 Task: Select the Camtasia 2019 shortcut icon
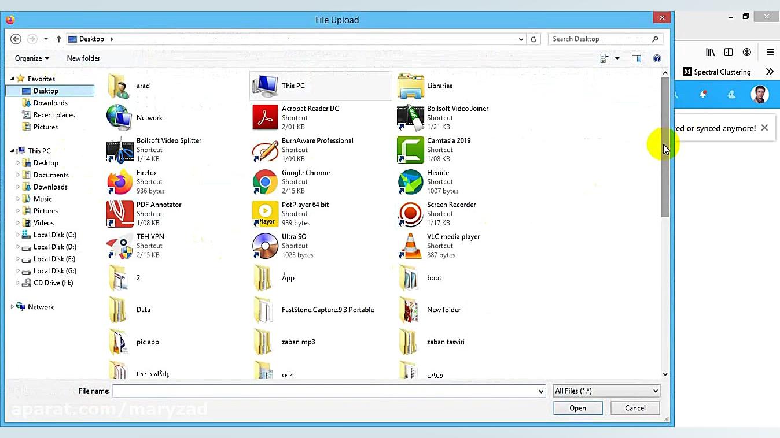coord(410,150)
